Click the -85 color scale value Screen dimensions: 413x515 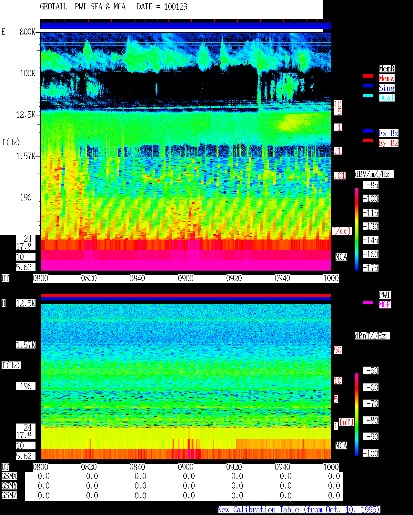tap(371, 185)
